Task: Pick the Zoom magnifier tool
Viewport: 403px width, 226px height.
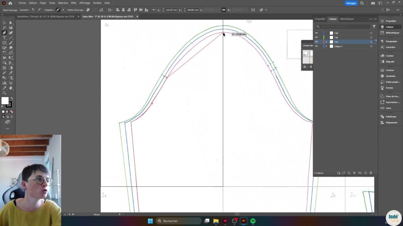Action: point(4,93)
